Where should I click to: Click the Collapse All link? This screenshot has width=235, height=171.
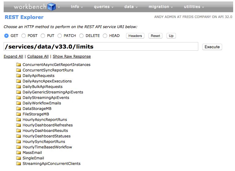pos(38,56)
